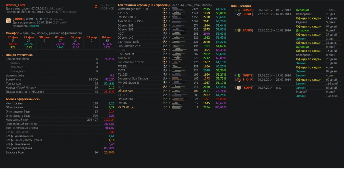The height and width of the screenshot is (175, 344).
Task: Select the 26 фев column in Семафор
Action: (13, 42)
